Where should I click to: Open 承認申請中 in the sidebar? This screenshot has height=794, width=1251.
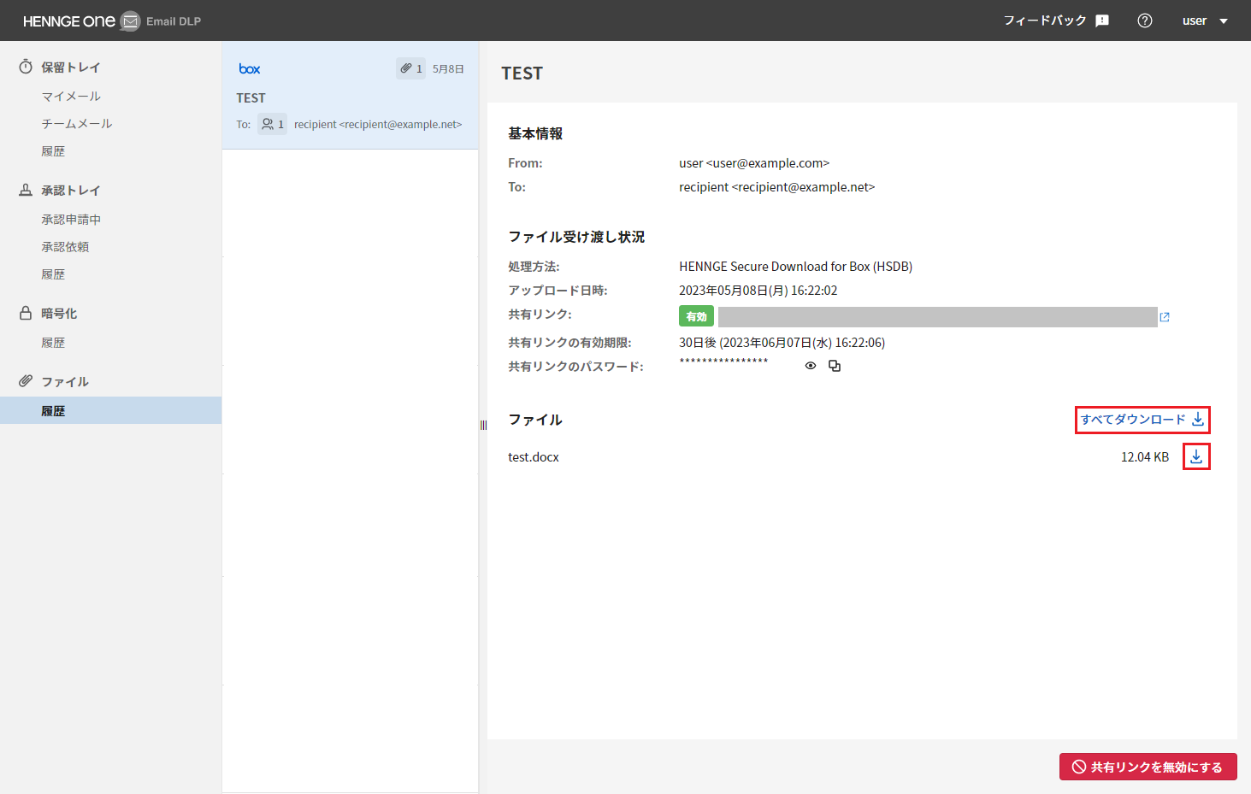pos(71,220)
